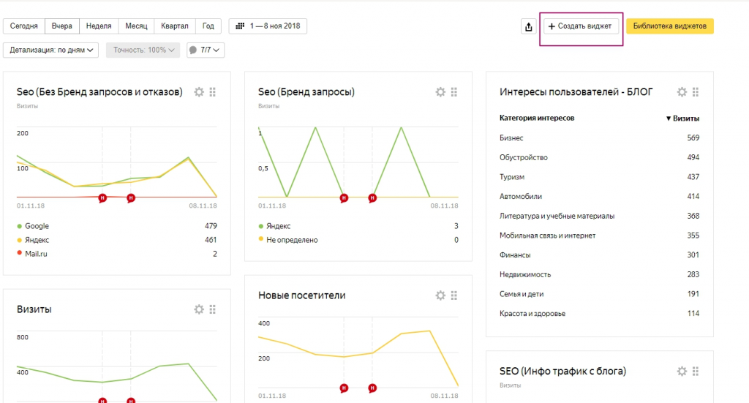Click gear icon on Новые посетители widget
The height and width of the screenshot is (403, 749).
point(440,295)
